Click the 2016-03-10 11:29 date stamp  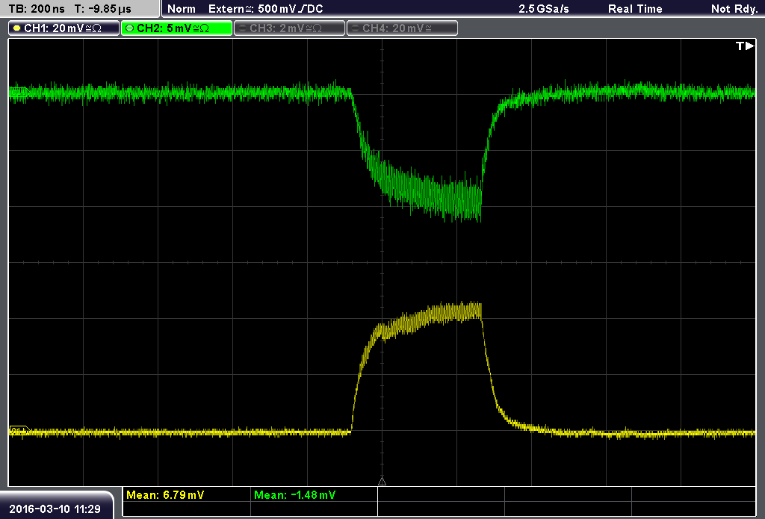55,509
